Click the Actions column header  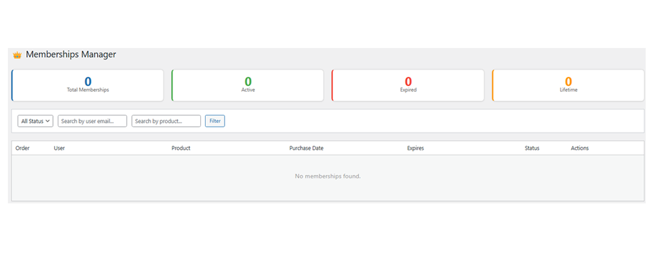click(x=580, y=148)
